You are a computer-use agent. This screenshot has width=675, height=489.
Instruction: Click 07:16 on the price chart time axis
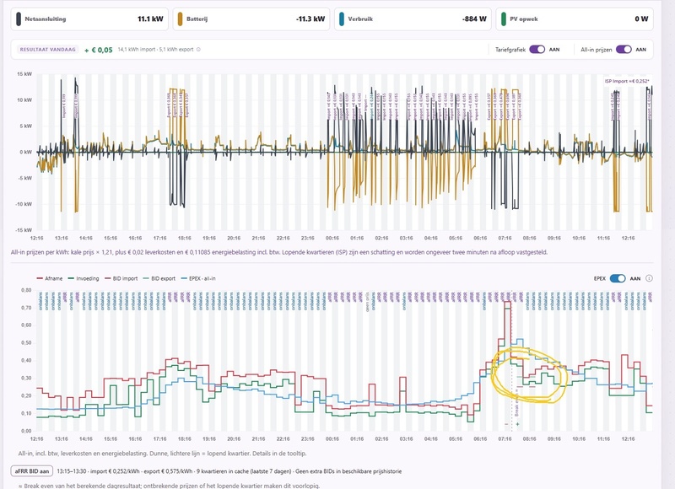(505, 439)
